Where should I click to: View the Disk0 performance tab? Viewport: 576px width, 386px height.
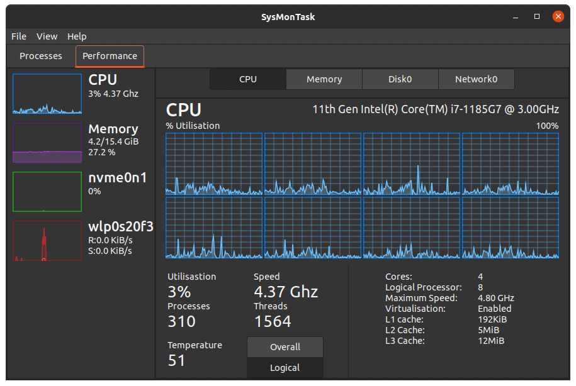(x=400, y=79)
